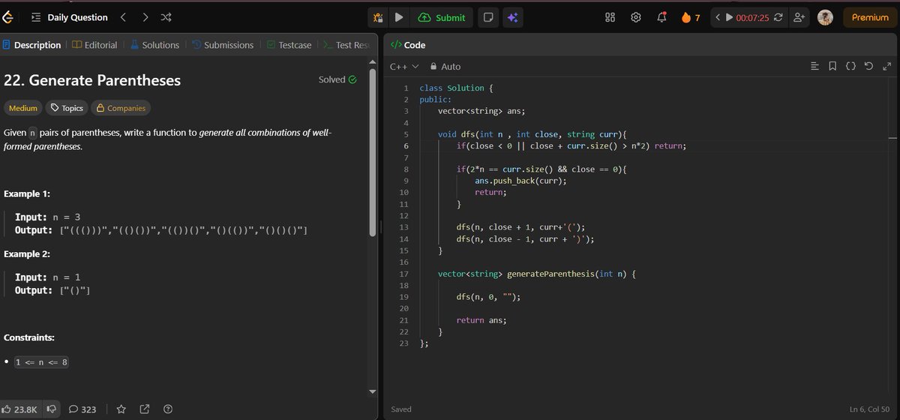This screenshot has width=900, height=420.
Task: Expand the Topics tag
Action: tap(66, 108)
